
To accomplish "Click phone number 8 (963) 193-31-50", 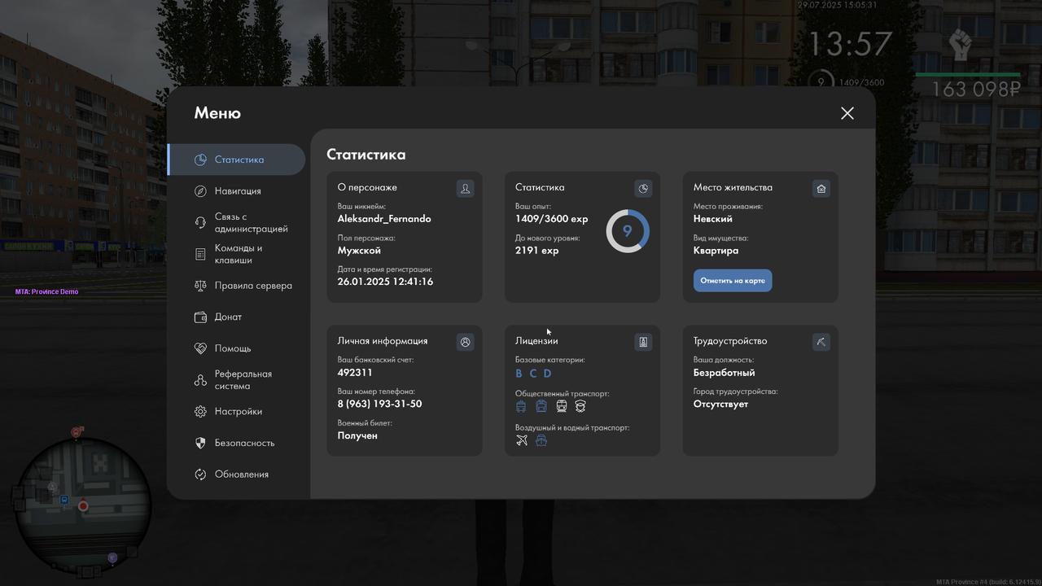I will click(x=379, y=405).
